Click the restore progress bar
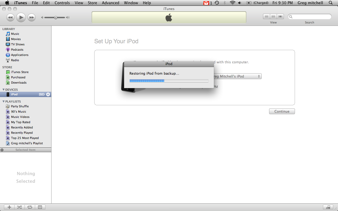 click(x=169, y=81)
